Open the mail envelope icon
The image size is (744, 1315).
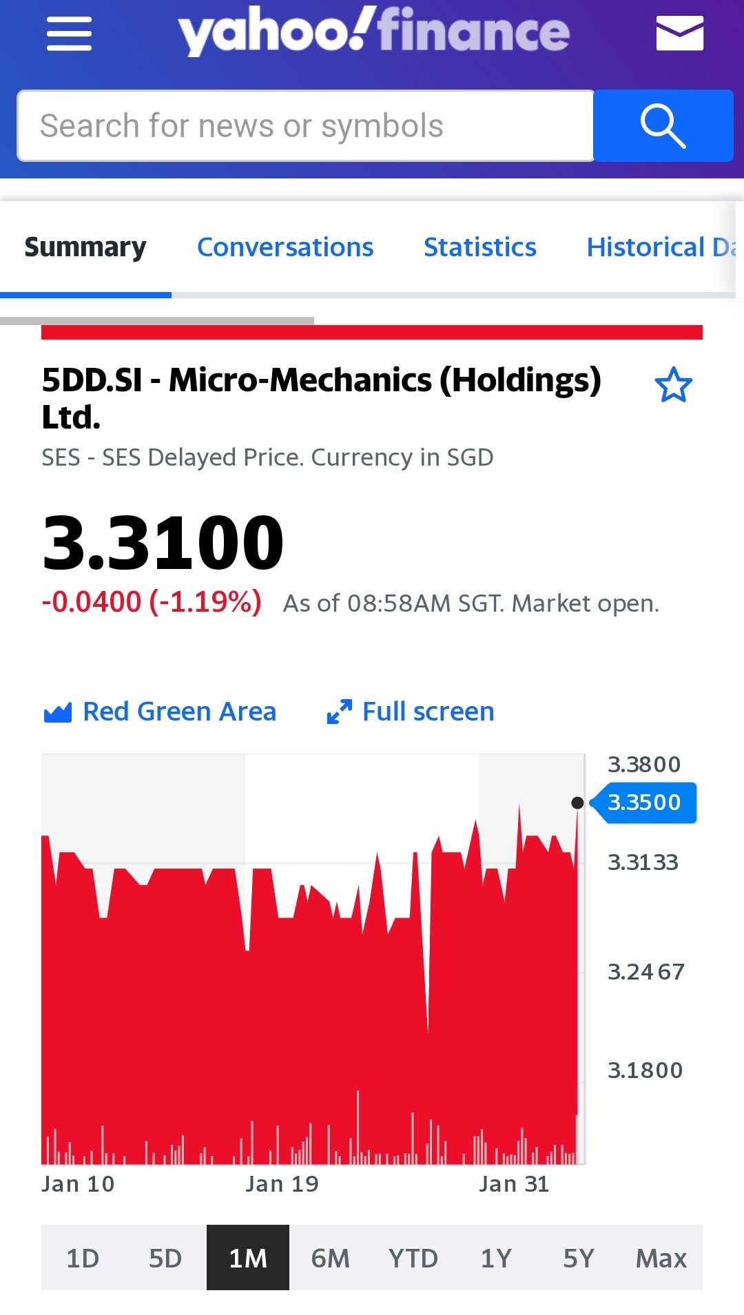679,34
